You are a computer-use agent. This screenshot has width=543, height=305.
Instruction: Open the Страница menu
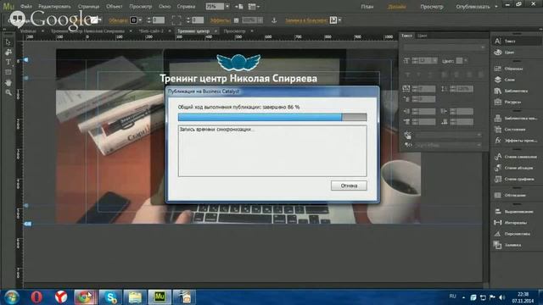88,6
